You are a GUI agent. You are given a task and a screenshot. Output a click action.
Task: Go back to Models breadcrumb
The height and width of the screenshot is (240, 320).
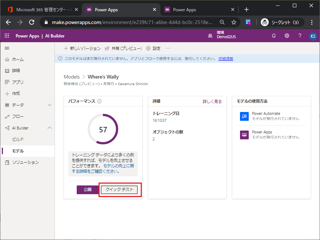[x=72, y=77]
